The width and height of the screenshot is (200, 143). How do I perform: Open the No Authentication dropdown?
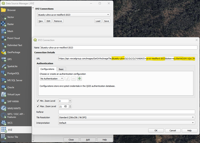(x=52, y=79)
